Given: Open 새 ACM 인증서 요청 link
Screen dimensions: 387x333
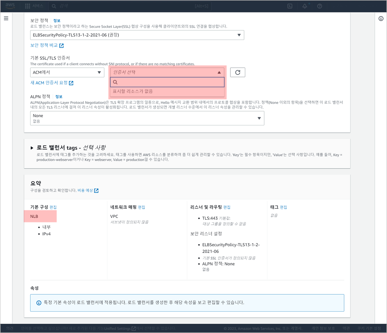Looking at the screenshot, I should [x=52, y=83].
